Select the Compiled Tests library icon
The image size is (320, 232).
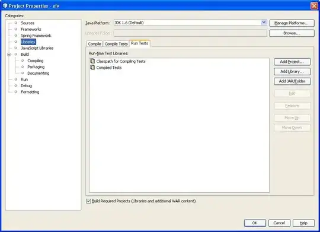click(x=92, y=67)
